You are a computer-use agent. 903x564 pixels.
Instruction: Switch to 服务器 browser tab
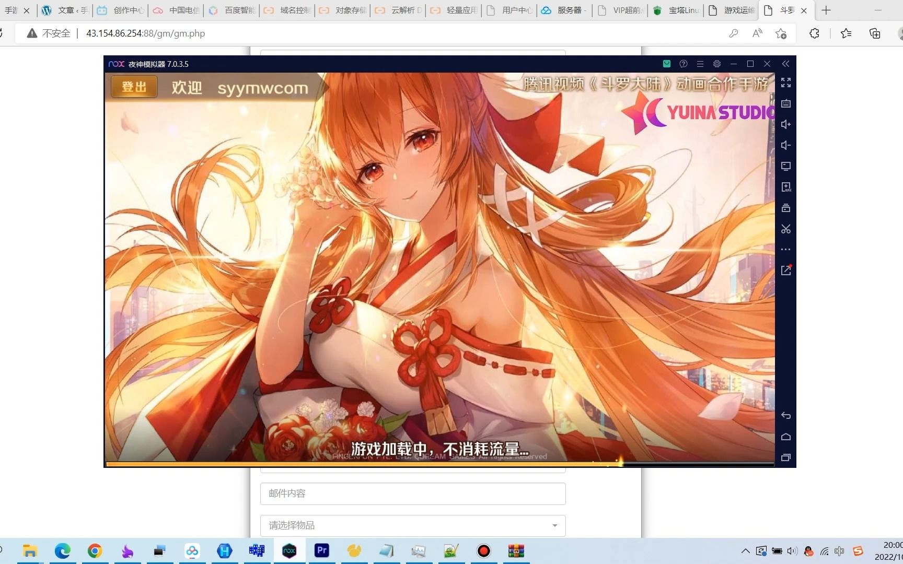564,10
